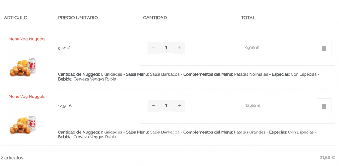This screenshot has height=166, width=339.
Task: Click the 21,50 € cart grand total
Action: pos(327,158)
